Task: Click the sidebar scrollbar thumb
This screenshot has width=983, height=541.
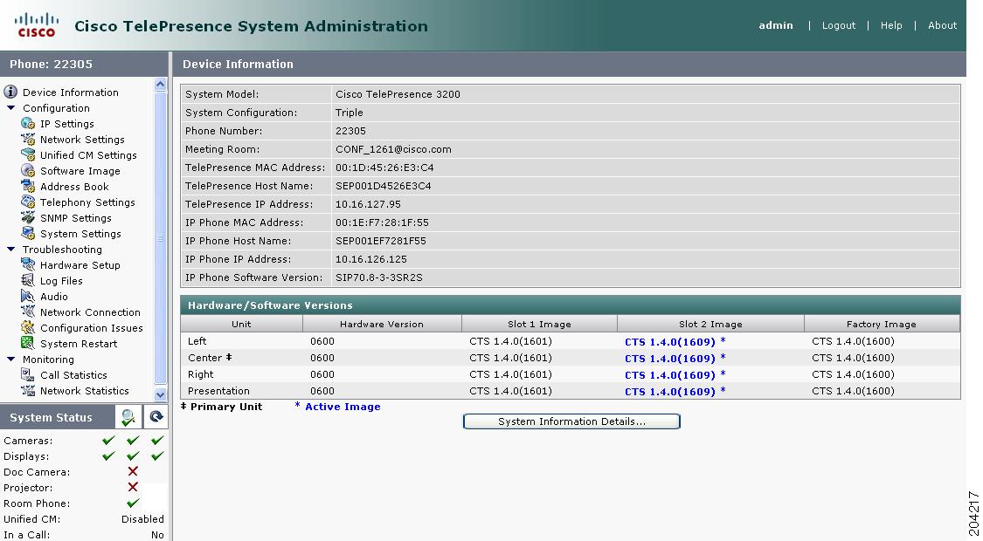Action: coord(161,238)
